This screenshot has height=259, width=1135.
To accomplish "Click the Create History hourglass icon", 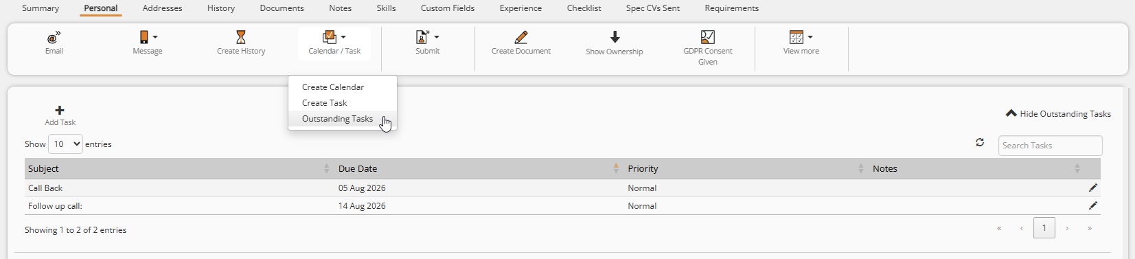I will click(x=240, y=37).
